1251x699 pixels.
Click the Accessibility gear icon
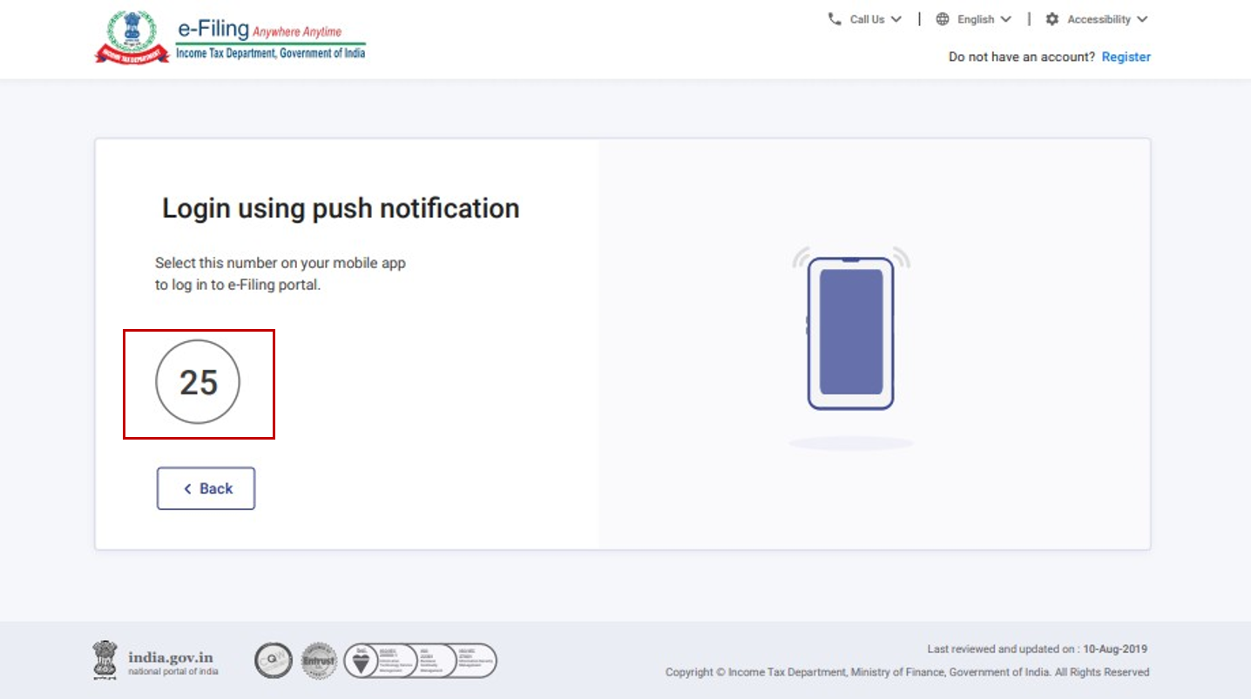pyautogui.click(x=1052, y=19)
